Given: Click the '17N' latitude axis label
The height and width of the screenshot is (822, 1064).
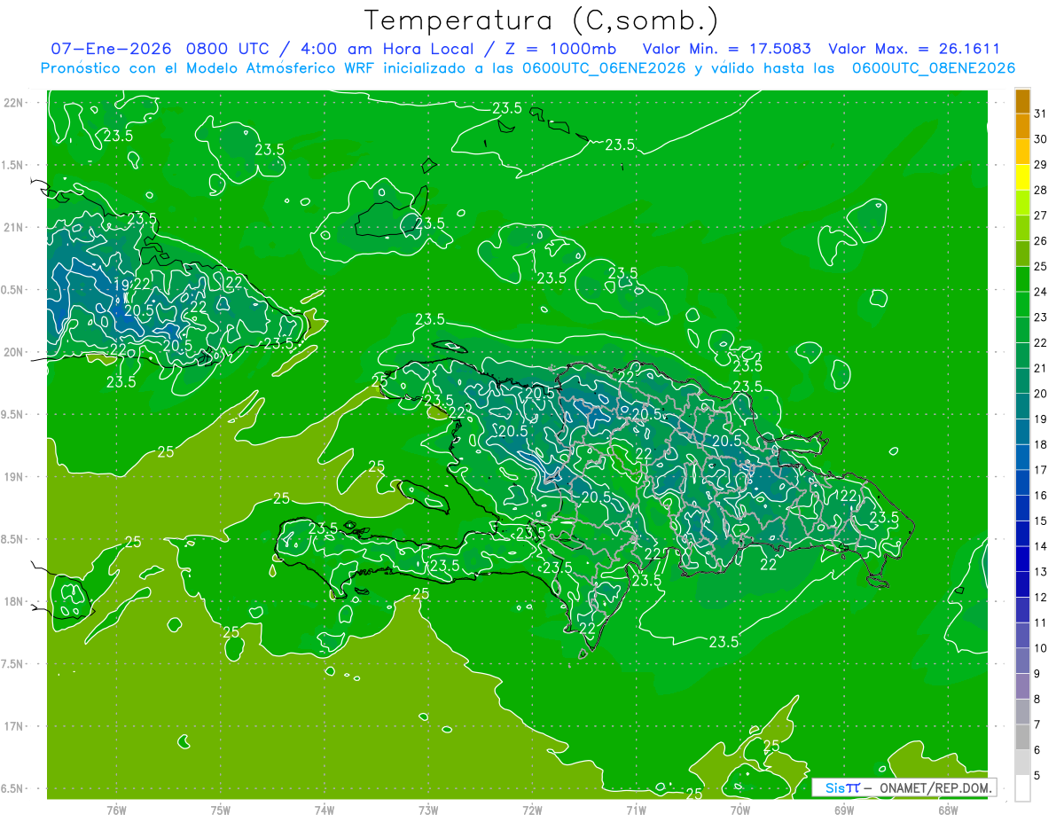Looking at the screenshot, I should [x=13, y=726].
